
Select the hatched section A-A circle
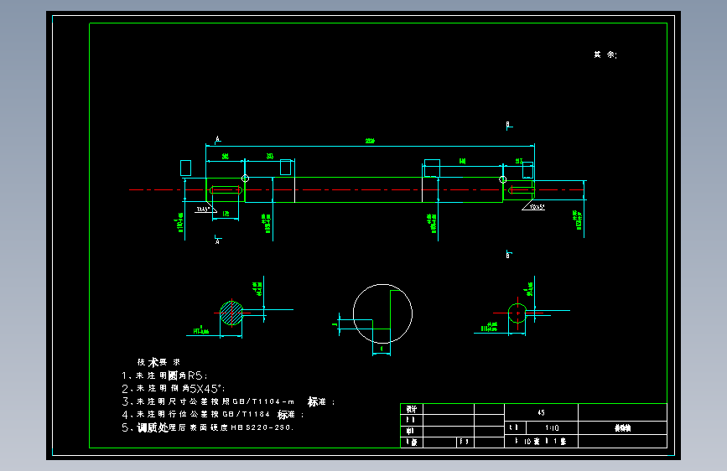[x=231, y=313]
